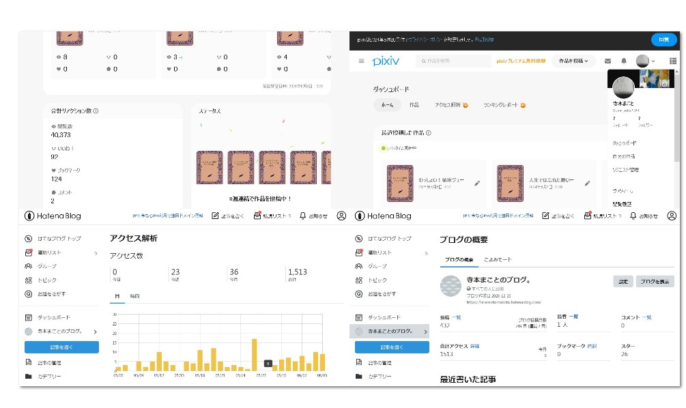
Task: Click the pixiv grid apps icon
Action: 673,61
